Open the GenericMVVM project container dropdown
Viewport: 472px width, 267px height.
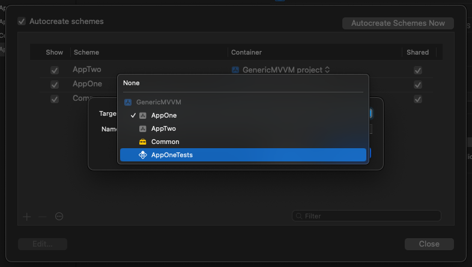point(281,70)
